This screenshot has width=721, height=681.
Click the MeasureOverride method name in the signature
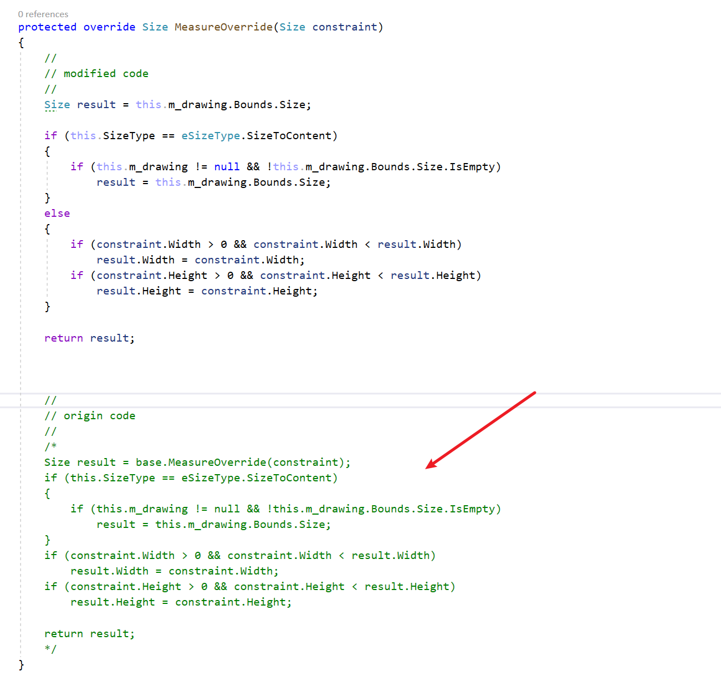tap(223, 27)
